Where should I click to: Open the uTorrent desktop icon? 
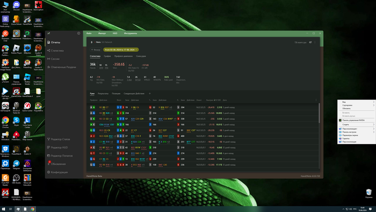[5, 78]
